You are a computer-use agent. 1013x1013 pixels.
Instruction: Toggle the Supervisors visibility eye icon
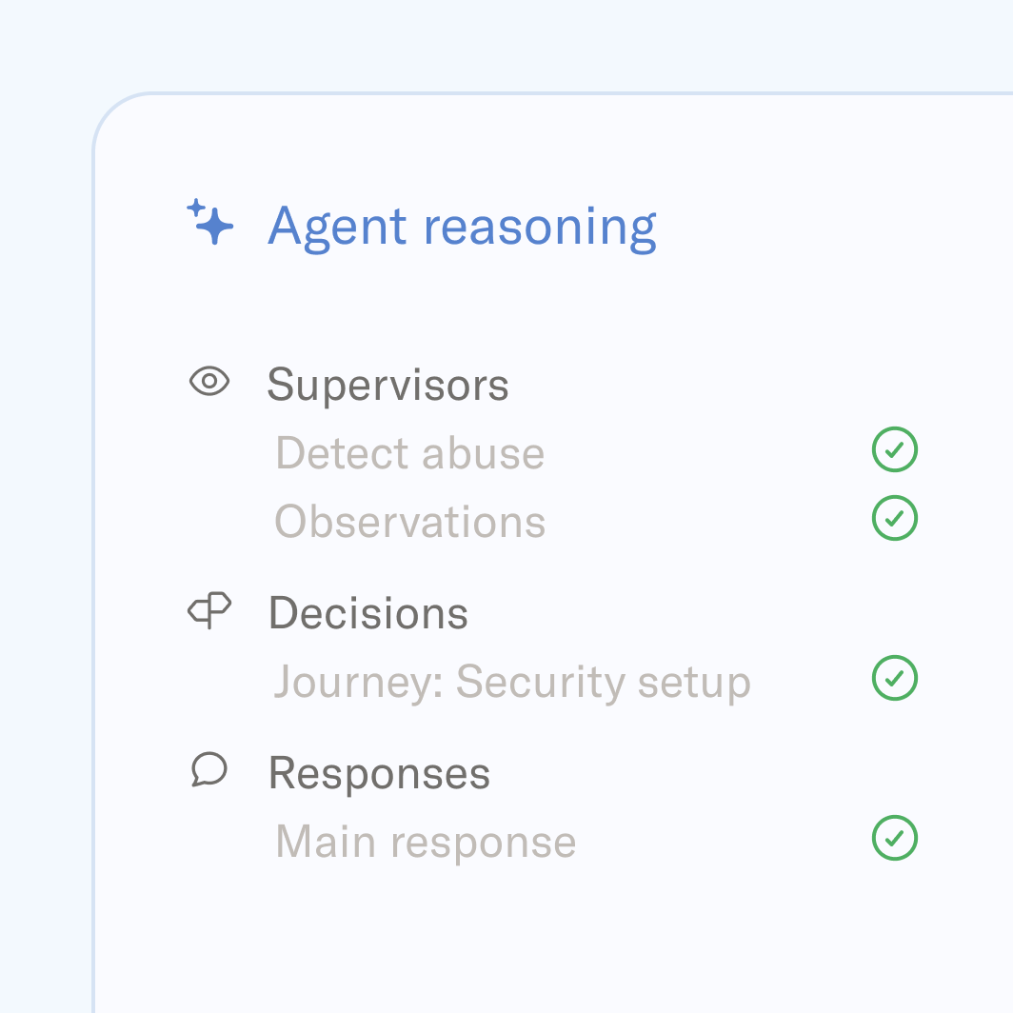209,383
